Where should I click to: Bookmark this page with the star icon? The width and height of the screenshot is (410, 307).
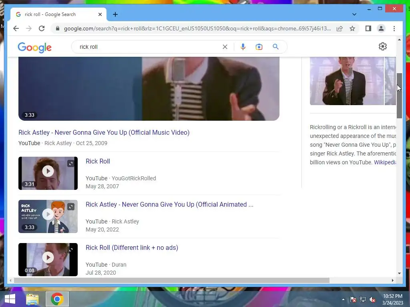(x=352, y=28)
